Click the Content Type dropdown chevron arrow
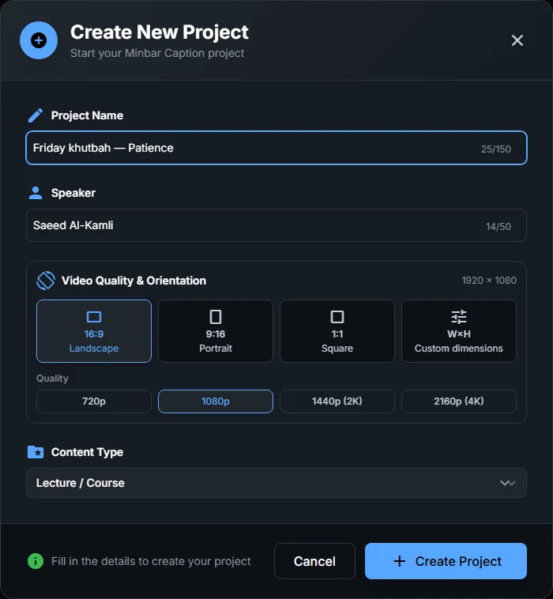Viewport: 553px width, 599px height. pos(507,484)
